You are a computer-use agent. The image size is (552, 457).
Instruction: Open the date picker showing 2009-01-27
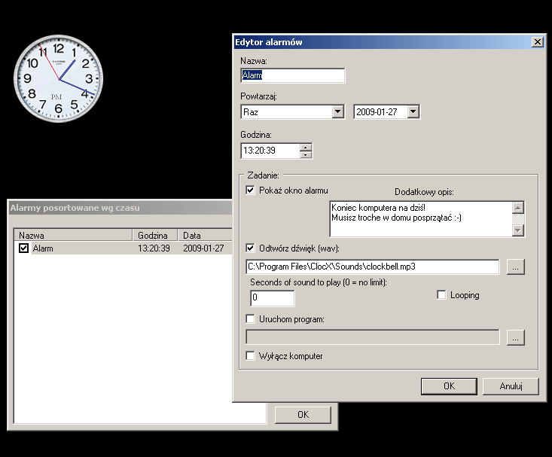[x=413, y=112]
